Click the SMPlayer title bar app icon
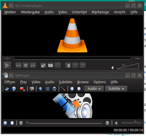 tap(5, 75)
